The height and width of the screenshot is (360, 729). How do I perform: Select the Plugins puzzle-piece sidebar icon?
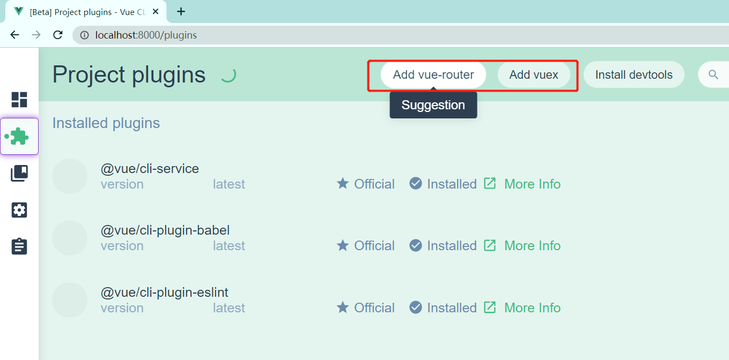[x=19, y=137]
